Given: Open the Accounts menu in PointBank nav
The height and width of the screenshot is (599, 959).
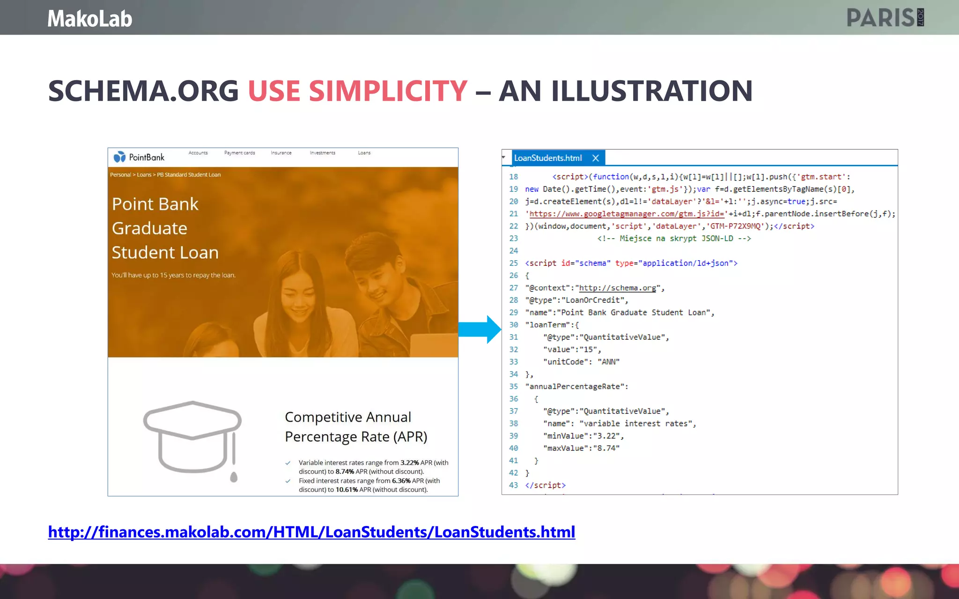Looking at the screenshot, I should [x=198, y=153].
